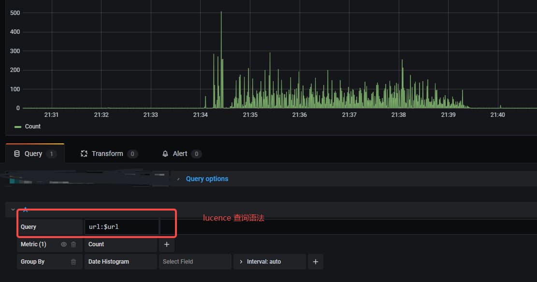The image size is (537, 282).
Task: Open the Date Histogram dropdown
Action: pos(120,262)
